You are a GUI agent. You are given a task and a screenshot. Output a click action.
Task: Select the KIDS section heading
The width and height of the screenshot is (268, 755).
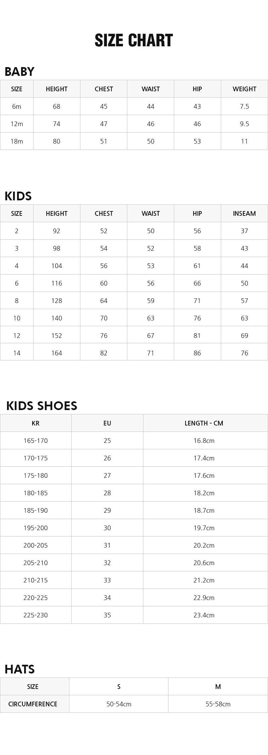[x=18, y=196]
